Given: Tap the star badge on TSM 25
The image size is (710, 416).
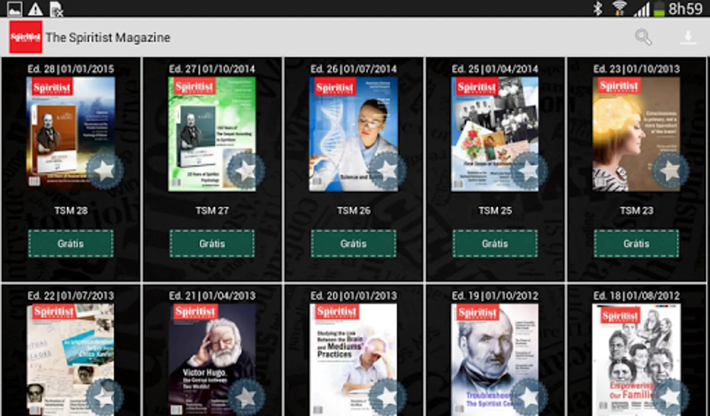Looking at the screenshot, I should coord(529,171).
